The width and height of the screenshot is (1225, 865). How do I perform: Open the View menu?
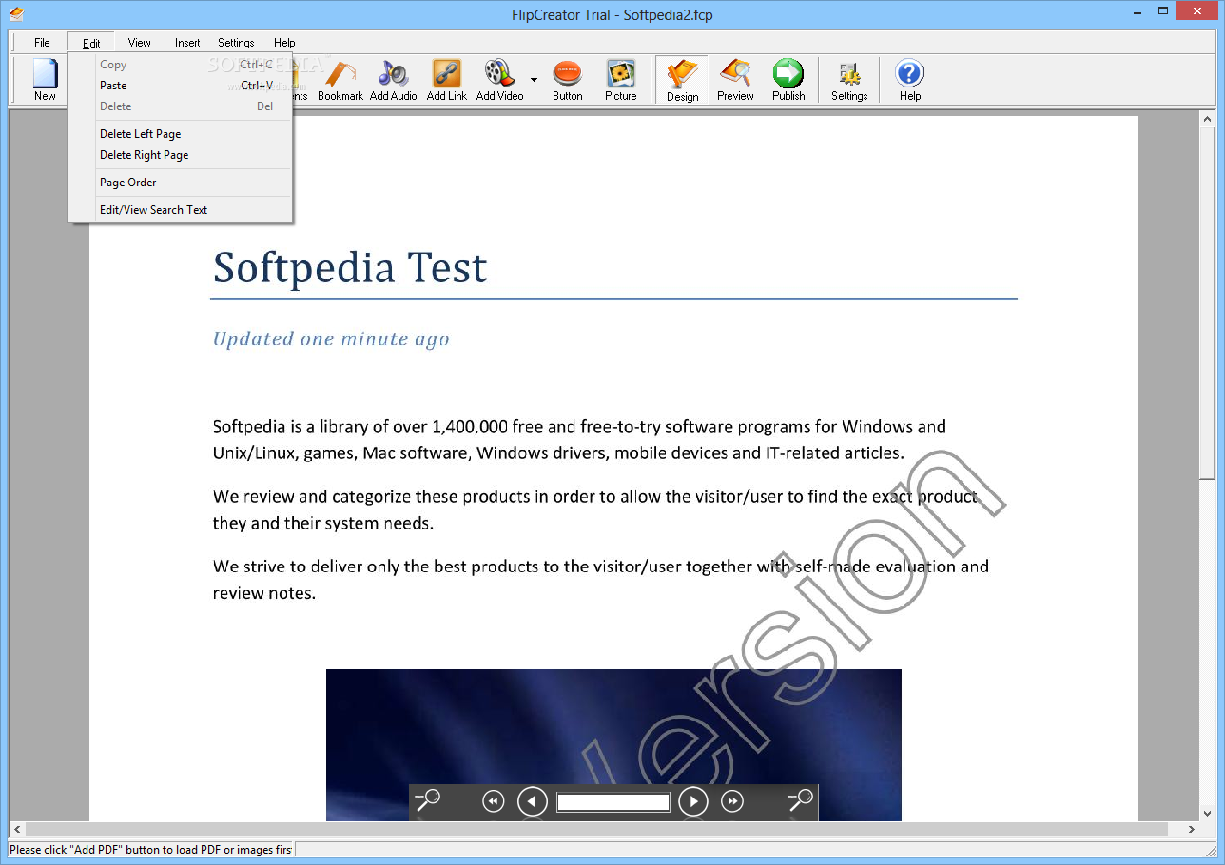pyautogui.click(x=140, y=43)
